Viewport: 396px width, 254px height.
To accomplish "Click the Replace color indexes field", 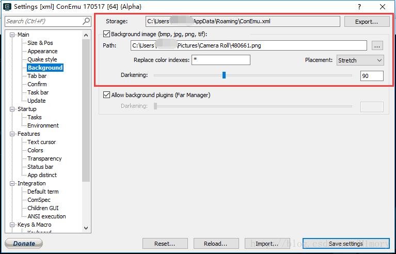I will (221, 60).
